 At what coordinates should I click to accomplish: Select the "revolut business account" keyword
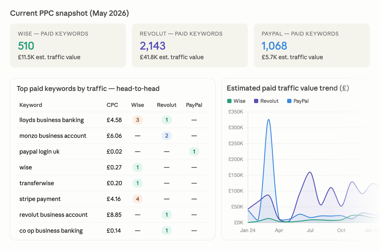[53, 215]
